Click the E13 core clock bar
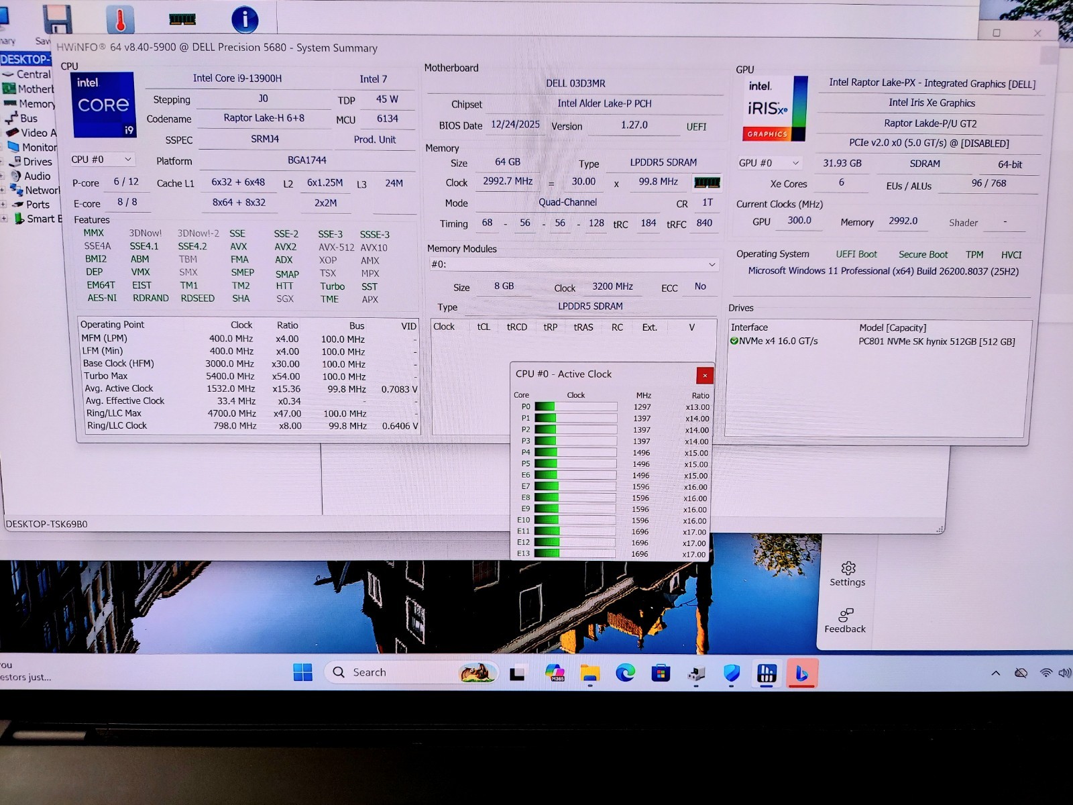Viewport: 1073px width, 805px height. (x=575, y=553)
